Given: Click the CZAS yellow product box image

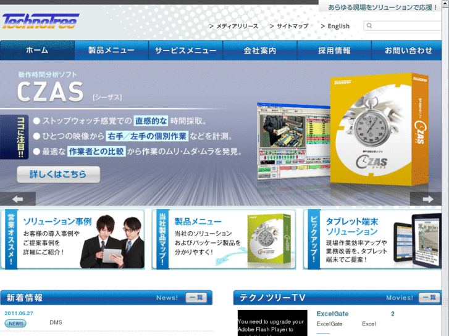Looking at the screenshot, I should (x=379, y=129).
